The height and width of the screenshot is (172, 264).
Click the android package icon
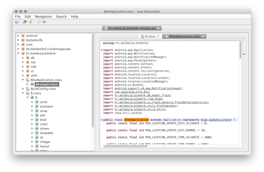coord(23,36)
